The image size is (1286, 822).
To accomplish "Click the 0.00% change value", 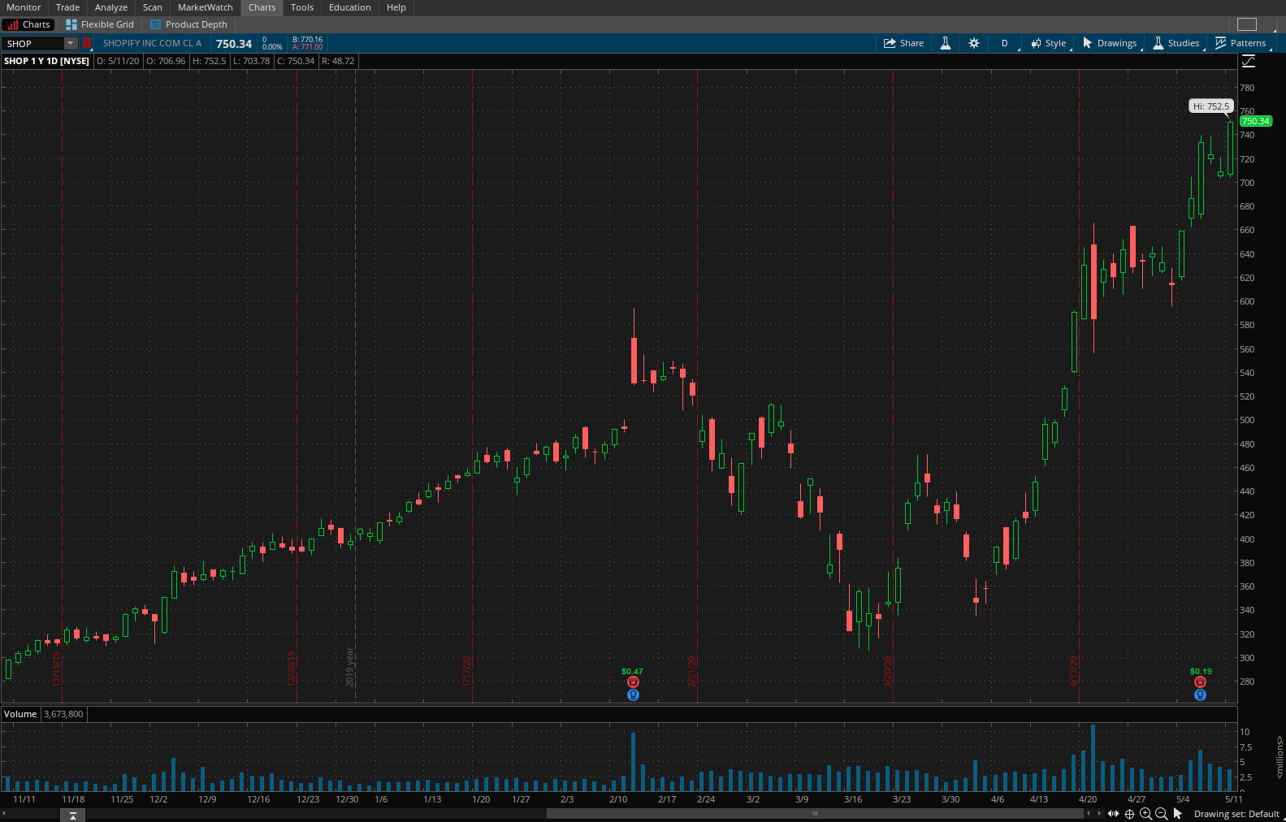I will [272, 47].
